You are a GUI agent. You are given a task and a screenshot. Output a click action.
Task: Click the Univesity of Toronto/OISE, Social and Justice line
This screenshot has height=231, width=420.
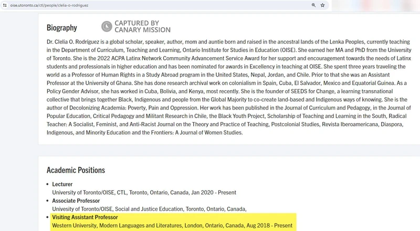coord(149,209)
